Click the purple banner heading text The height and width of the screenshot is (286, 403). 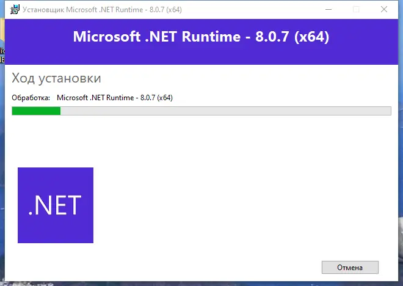[201, 37]
